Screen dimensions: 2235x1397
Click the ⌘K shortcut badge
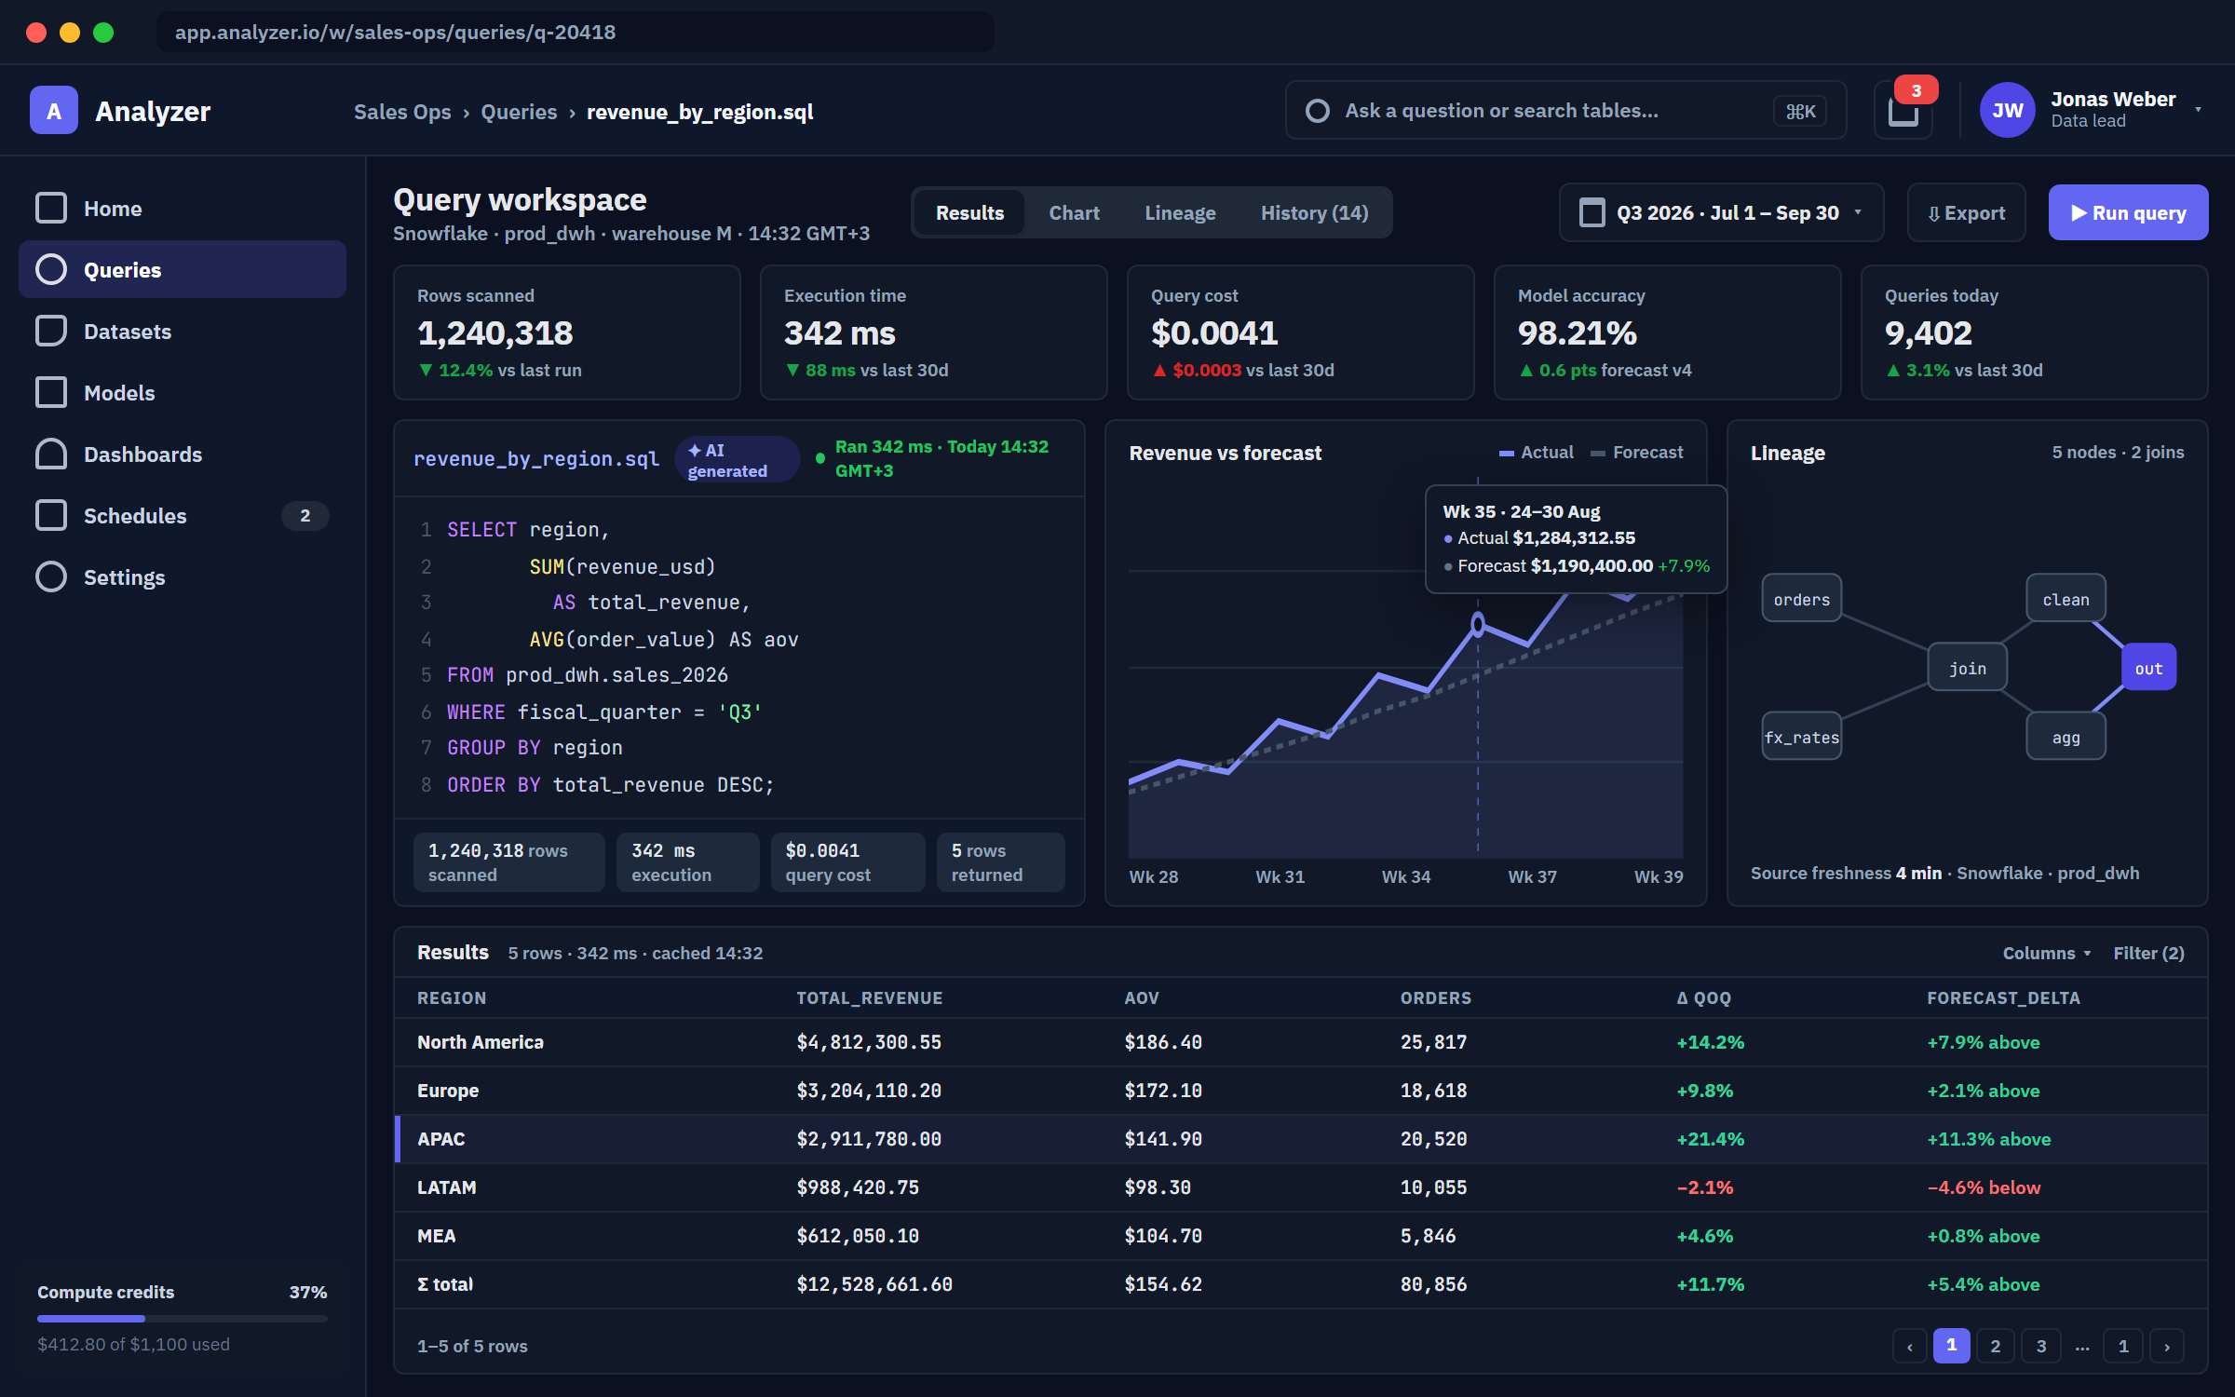tap(1800, 111)
